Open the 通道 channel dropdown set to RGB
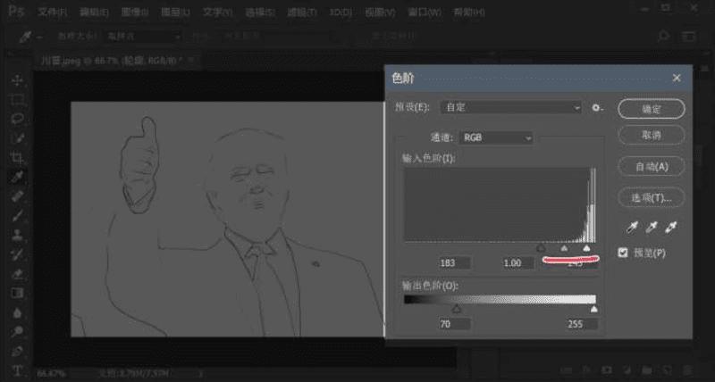 pyautogui.click(x=496, y=137)
